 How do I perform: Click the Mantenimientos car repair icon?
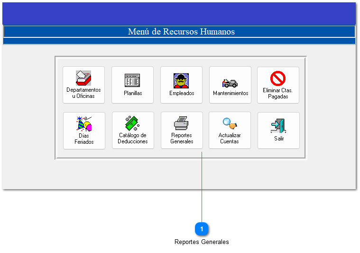coord(230,82)
